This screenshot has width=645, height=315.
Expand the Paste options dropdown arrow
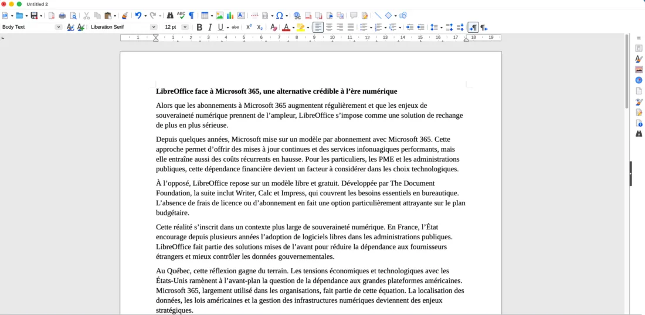point(115,16)
